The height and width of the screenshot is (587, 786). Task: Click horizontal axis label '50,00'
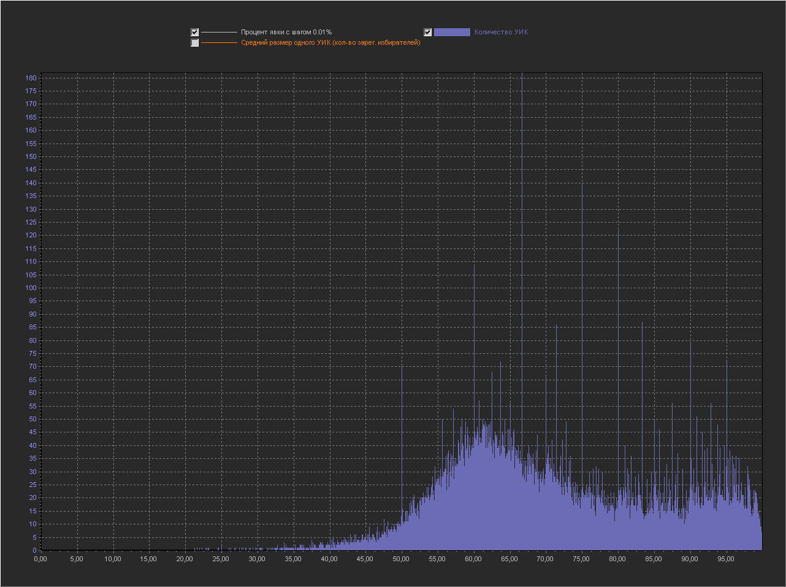(x=401, y=559)
